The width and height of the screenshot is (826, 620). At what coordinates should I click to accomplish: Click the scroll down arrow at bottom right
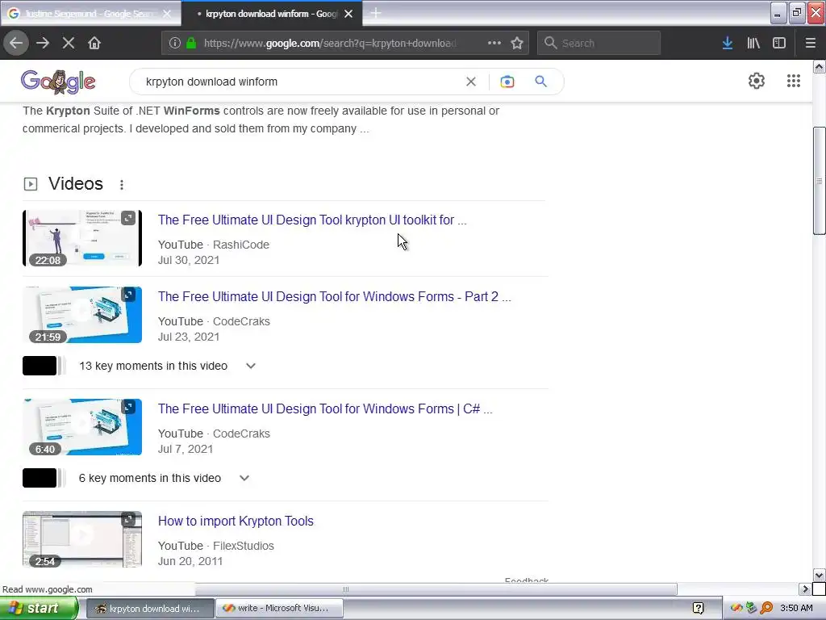820,575
